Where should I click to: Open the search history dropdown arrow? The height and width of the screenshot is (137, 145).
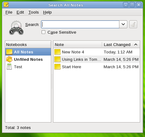(123, 24)
